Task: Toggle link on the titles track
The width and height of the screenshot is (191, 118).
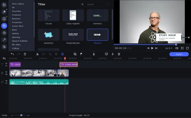Action: click(6, 66)
